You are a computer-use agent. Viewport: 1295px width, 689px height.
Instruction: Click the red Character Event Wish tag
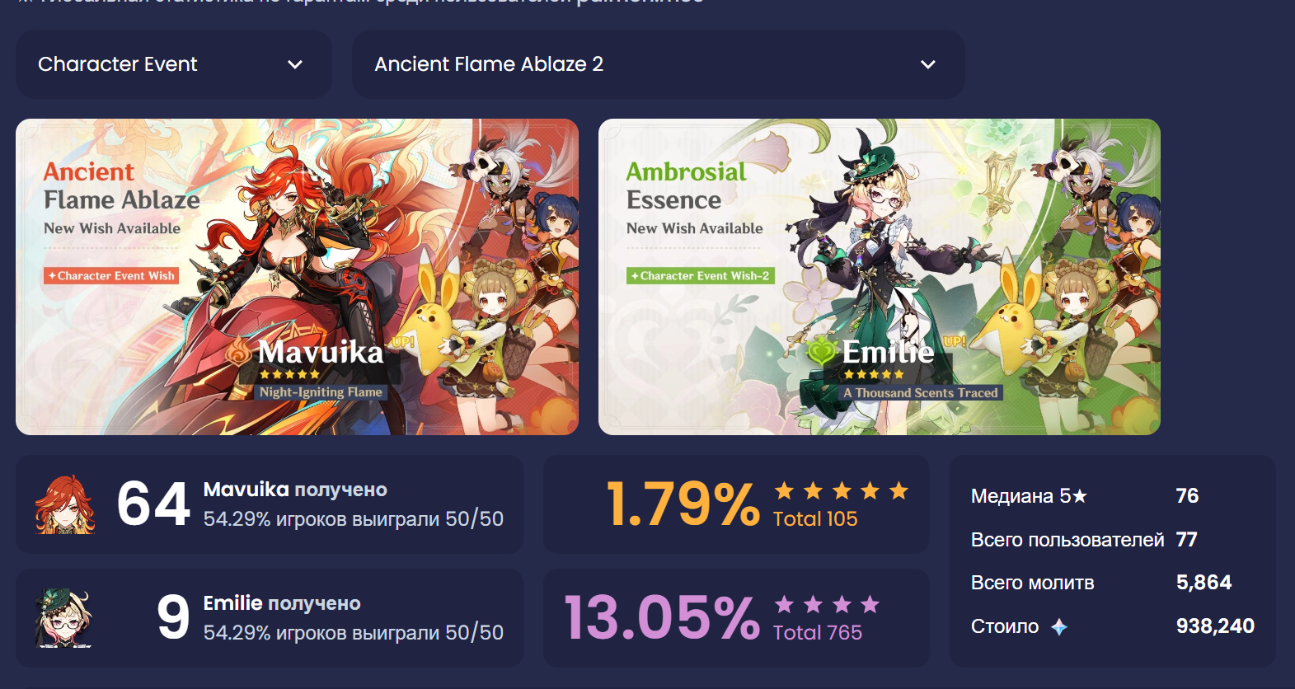[x=111, y=276]
